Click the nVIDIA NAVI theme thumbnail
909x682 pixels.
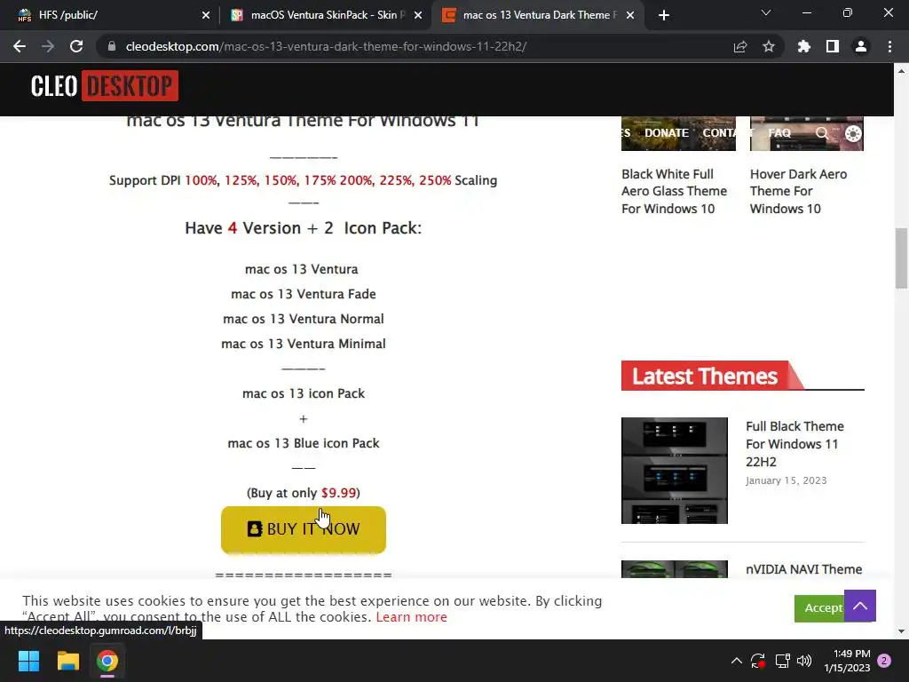coord(675,569)
